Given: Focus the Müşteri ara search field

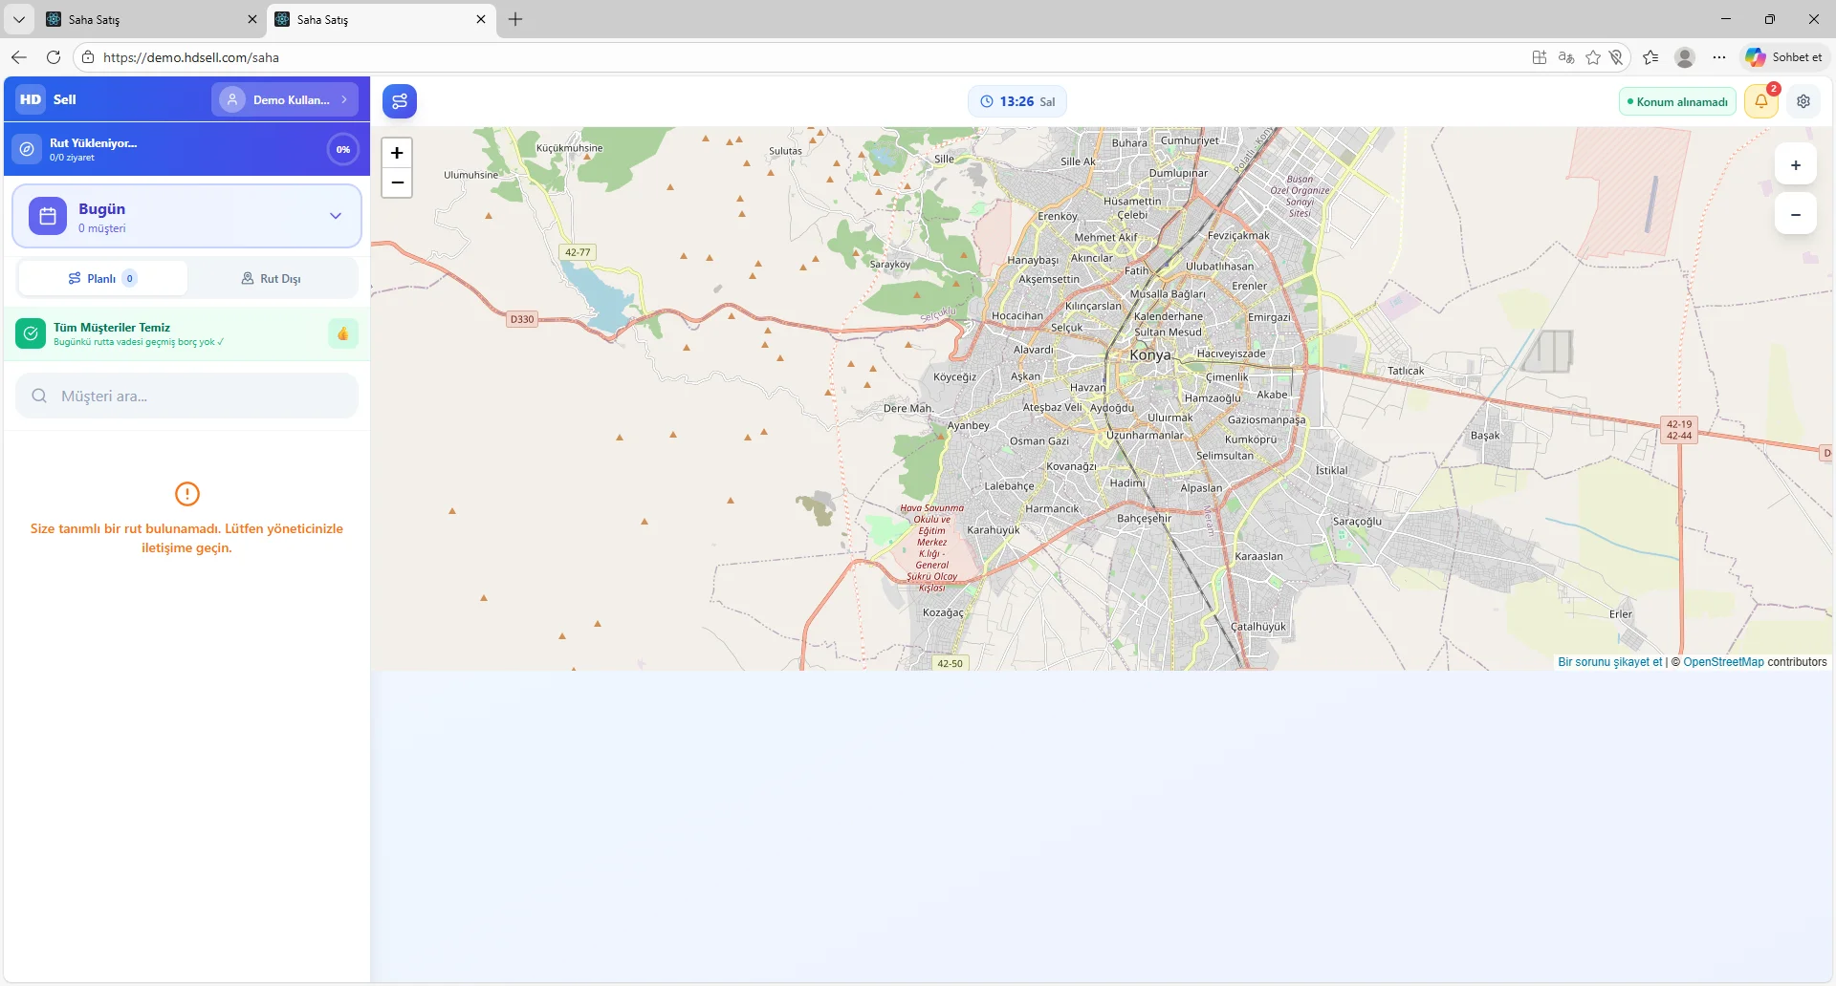Looking at the screenshot, I should point(187,397).
